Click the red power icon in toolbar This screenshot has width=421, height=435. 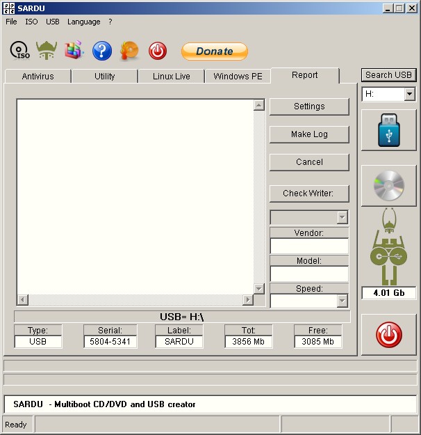click(158, 51)
